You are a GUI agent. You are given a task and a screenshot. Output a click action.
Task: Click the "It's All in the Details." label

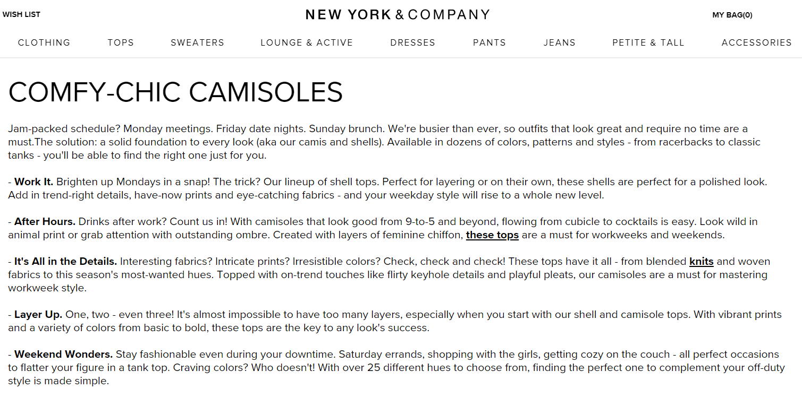65,262
